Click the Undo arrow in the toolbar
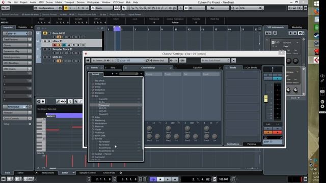326x183 pixels. pyautogui.click(x=4, y=8)
